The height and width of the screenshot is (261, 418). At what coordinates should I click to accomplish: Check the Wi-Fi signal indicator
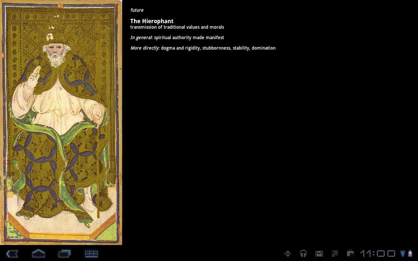403,253
